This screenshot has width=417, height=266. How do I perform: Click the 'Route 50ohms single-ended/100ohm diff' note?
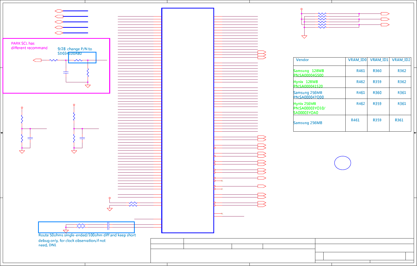click(87, 235)
